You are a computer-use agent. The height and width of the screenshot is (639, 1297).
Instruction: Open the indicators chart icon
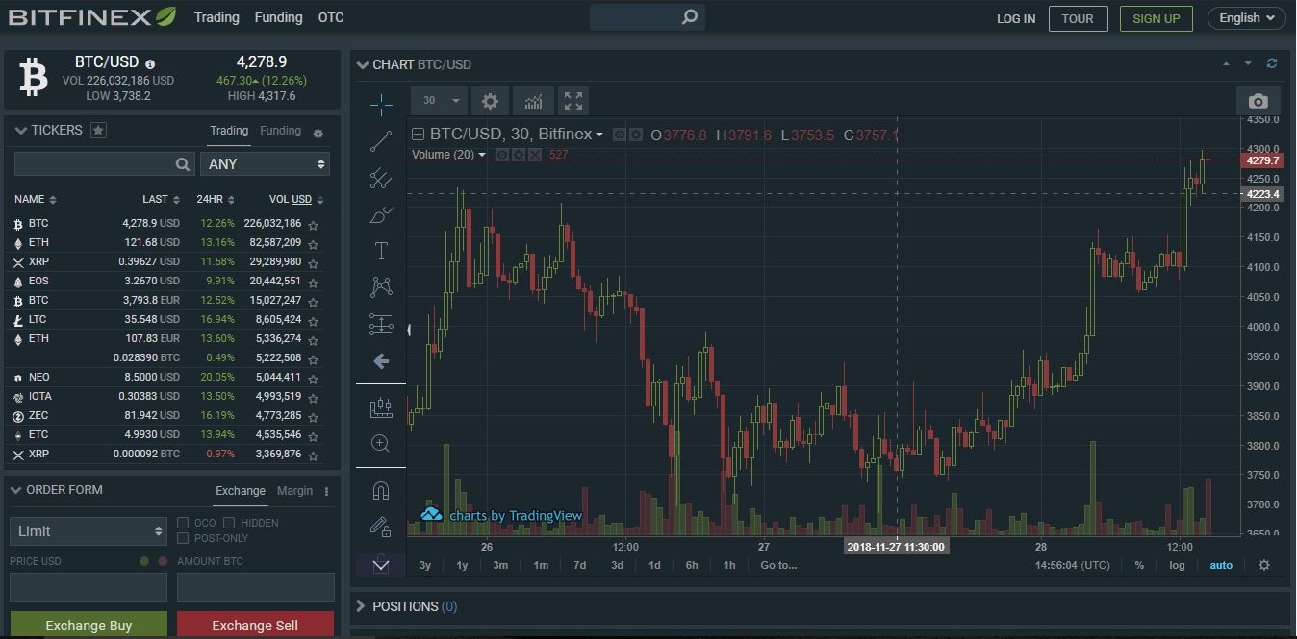[x=533, y=101]
